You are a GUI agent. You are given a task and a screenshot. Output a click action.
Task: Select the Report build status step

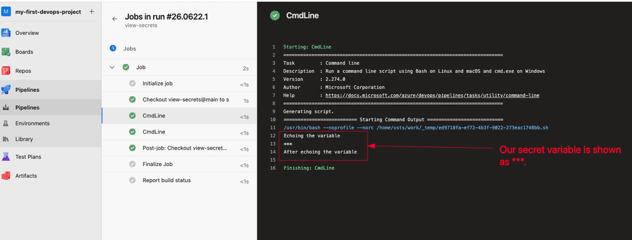click(180, 180)
